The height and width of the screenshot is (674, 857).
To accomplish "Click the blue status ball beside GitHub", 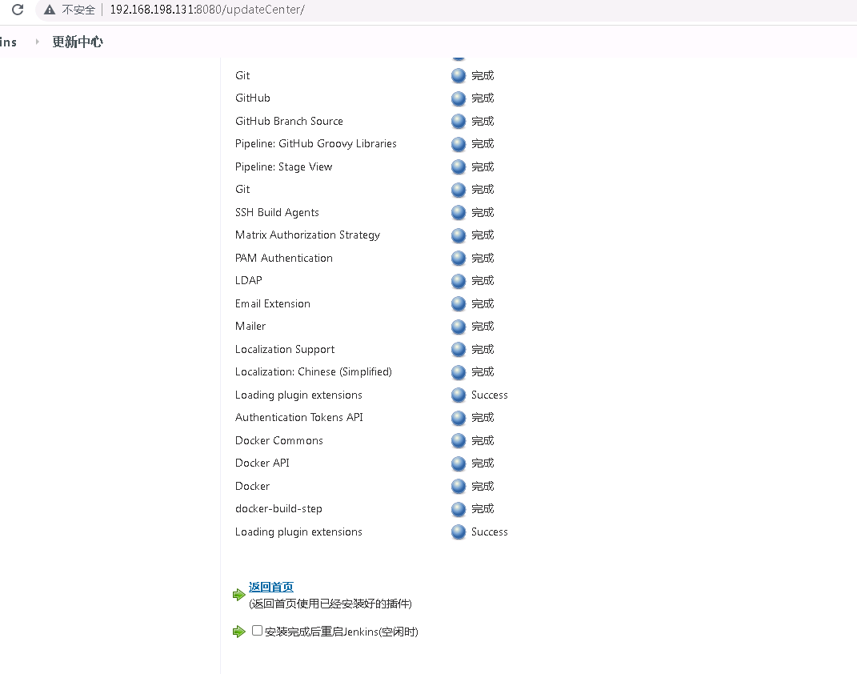I will pos(459,98).
